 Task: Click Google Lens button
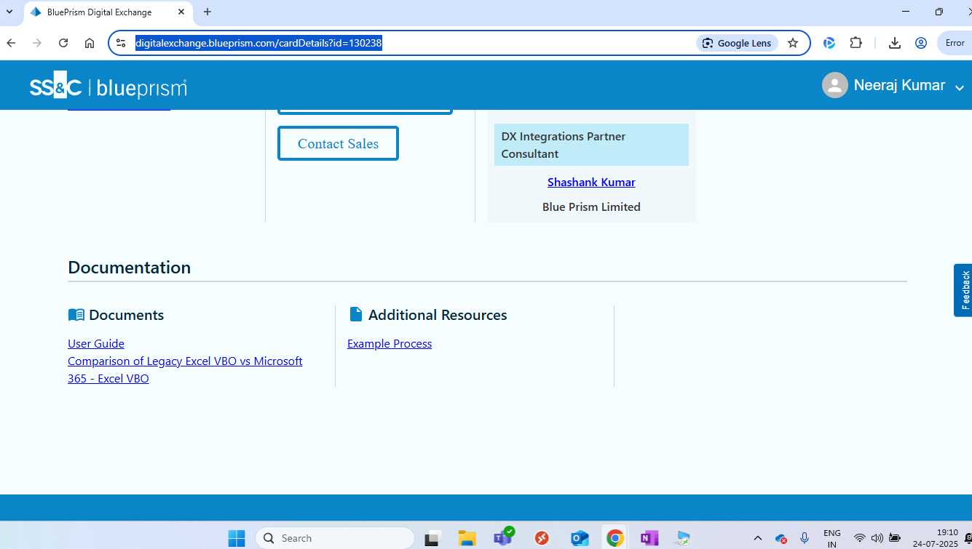[x=738, y=43]
